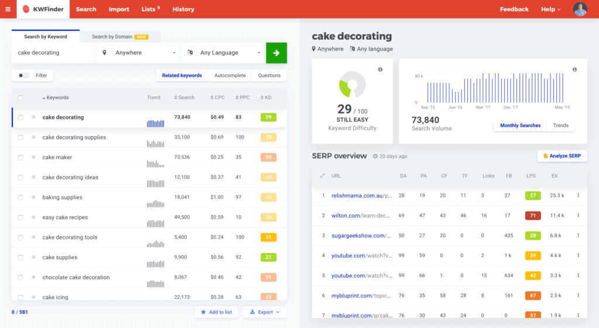Click the expand icon in SERP table header

[322, 175]
